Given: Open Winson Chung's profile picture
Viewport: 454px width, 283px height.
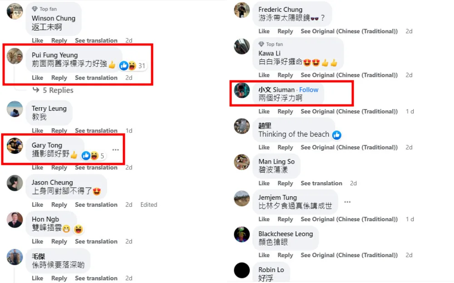Looking at the screenshot, I should (x=15, y=11).
